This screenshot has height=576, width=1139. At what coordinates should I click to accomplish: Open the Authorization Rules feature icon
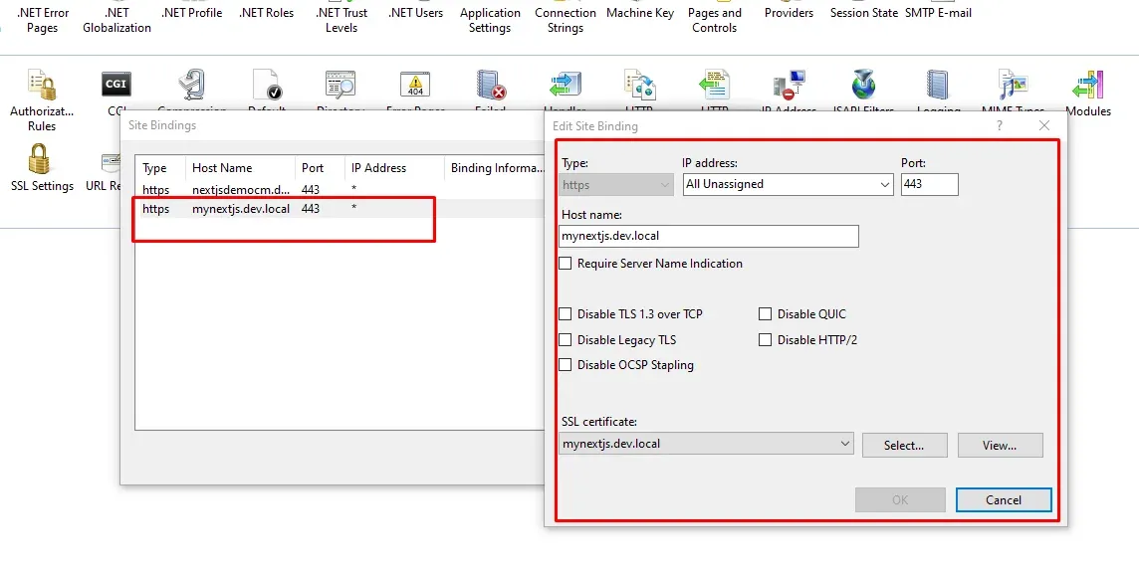click(42, 85)
